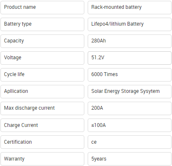
Task: Click the Battery type label cell
Action: (x=42, y=24)
